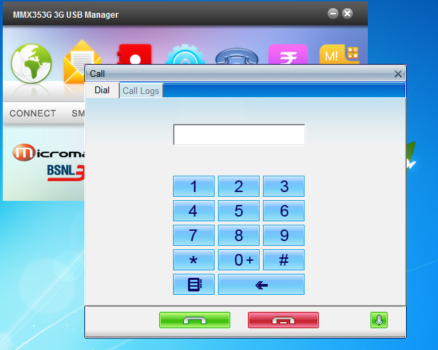Tap the 0+ key on keypad

pos(238,260)
